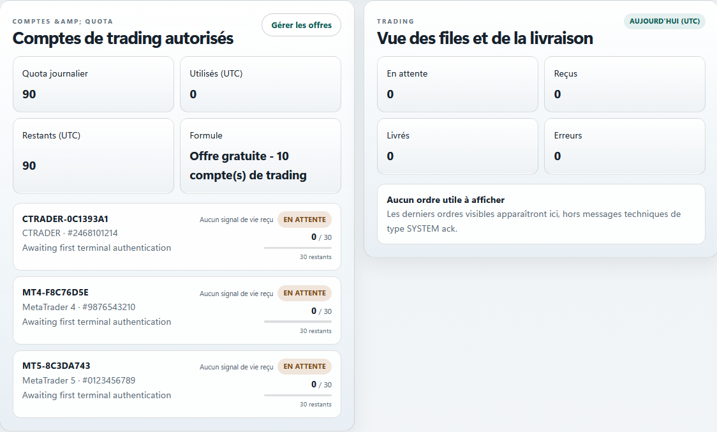Screen dimensions: 717x432
Task: Open Gérer les offres
Action: [x=301, y=25]
